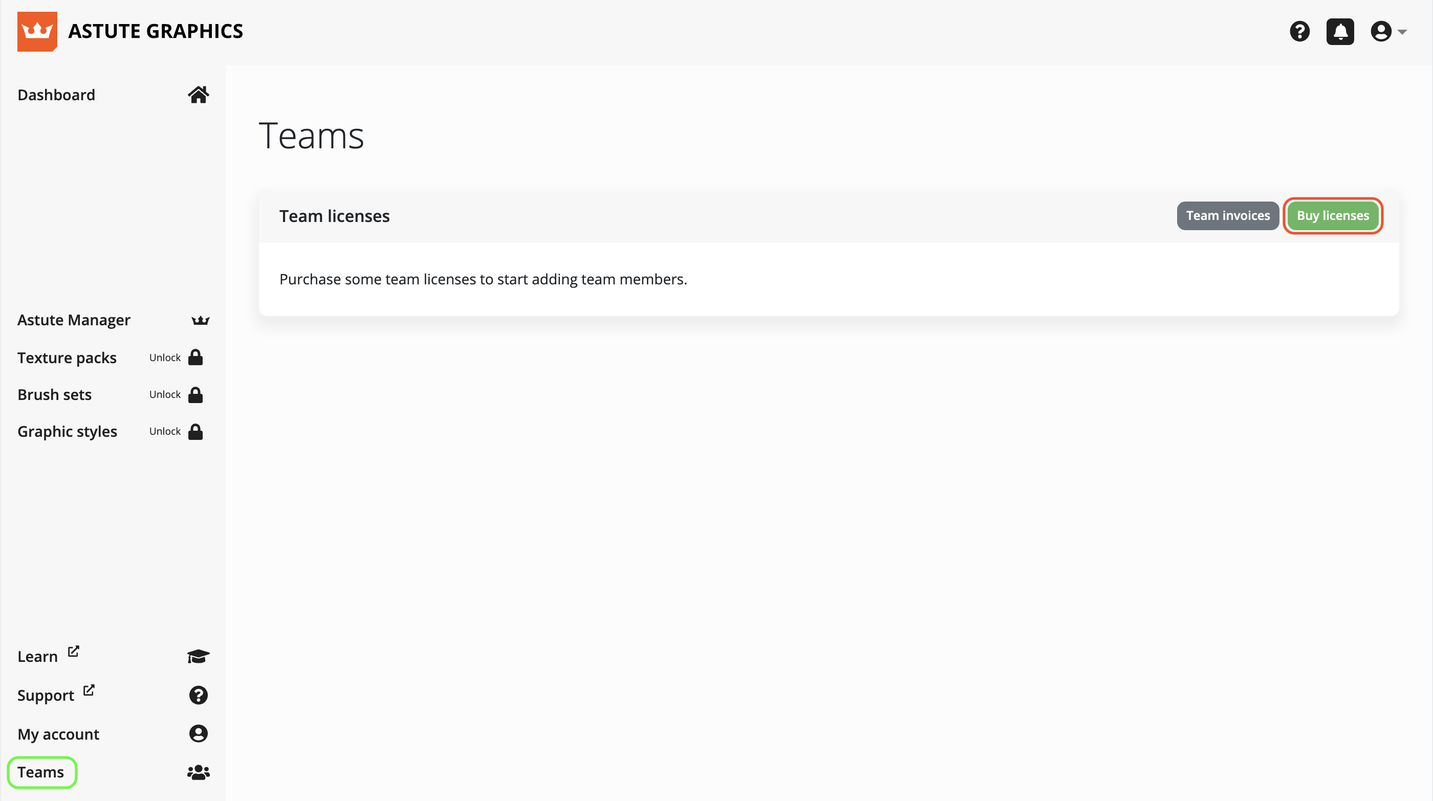Screen dimensions: 1433x801
Task: Click the Texture packs lock icon
Action: coord(196,358)
